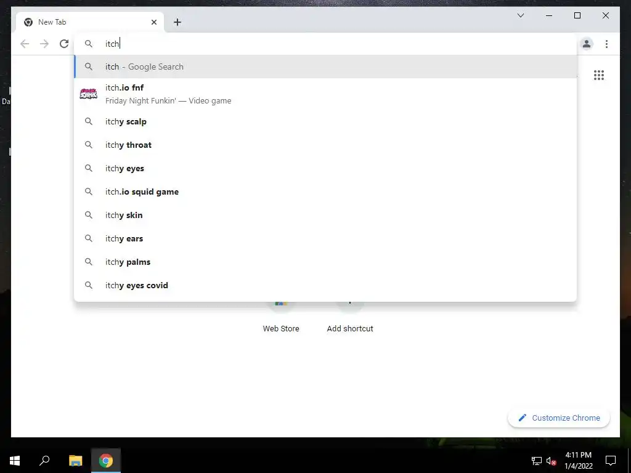Click in the address bar with 'itch'
Viewport: 631px width, 473px height.
click(325, 44)
